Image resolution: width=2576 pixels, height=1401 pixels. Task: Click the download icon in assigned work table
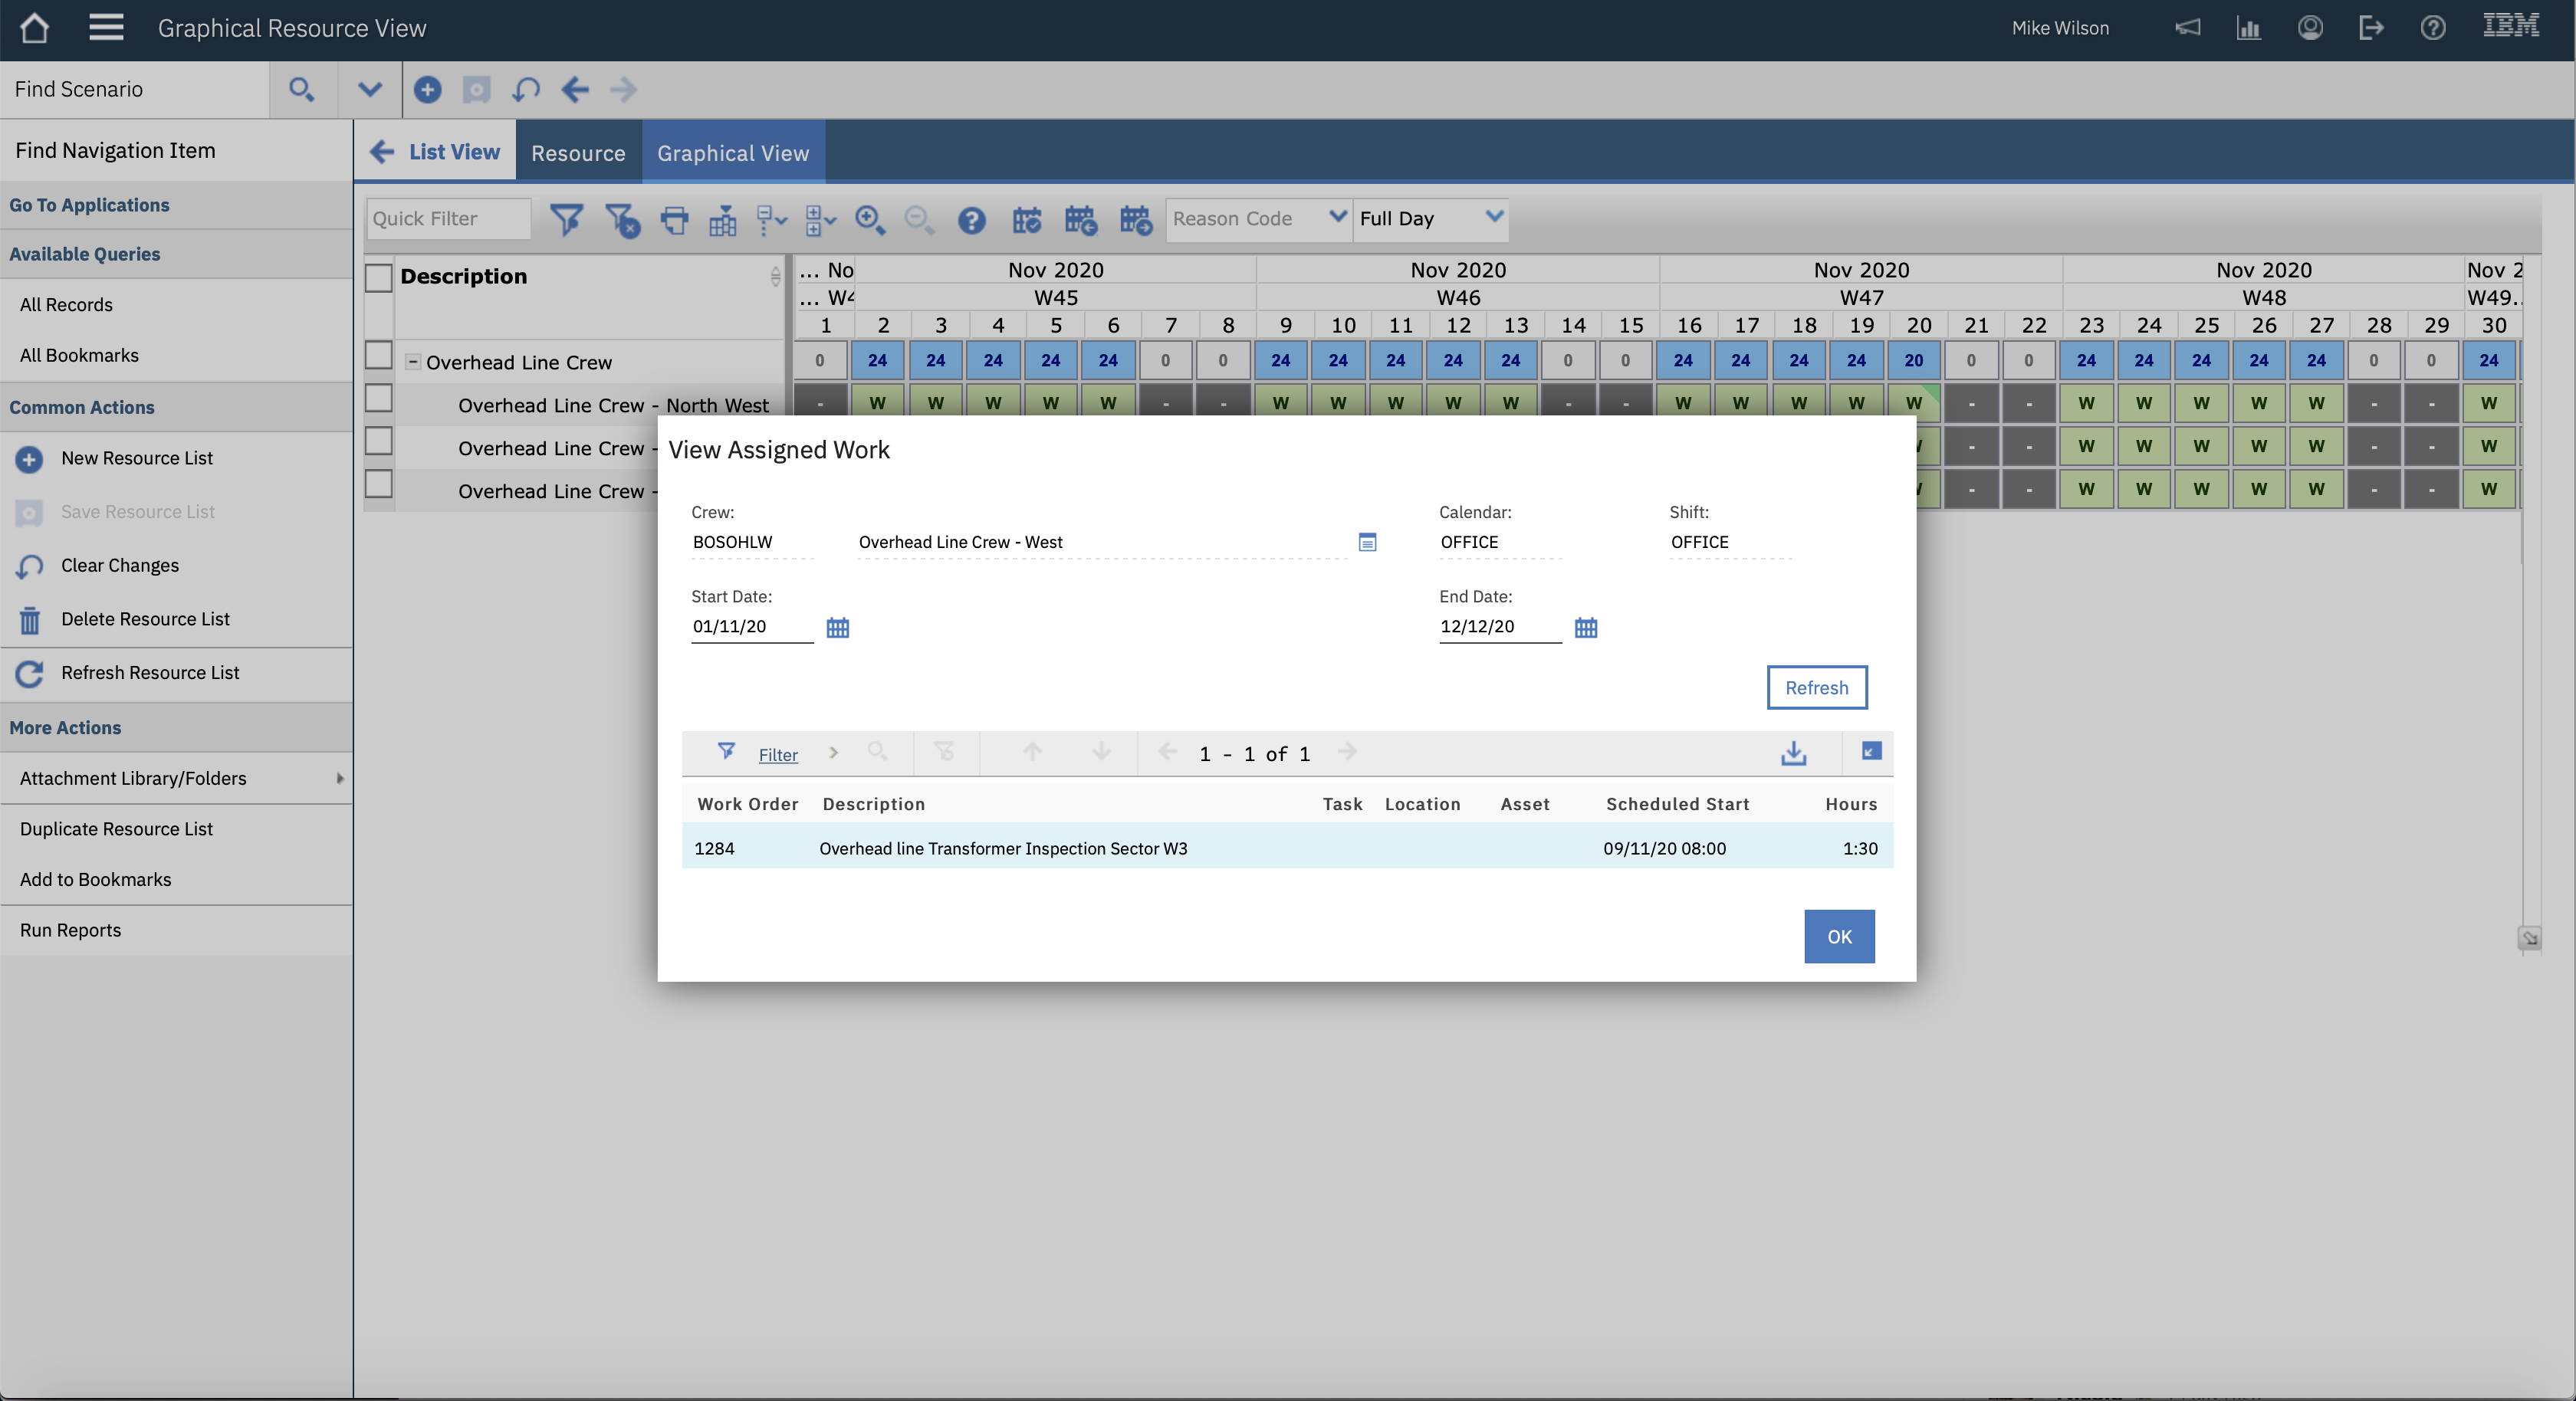tap(1793, 753)
